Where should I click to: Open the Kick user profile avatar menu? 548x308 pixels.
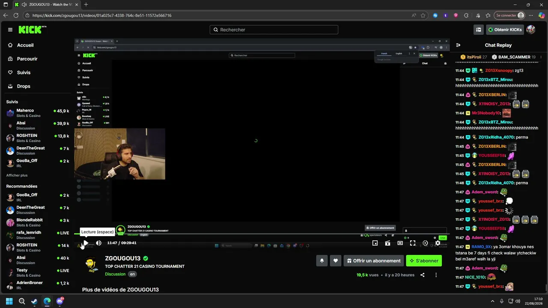tap(531, 30)
